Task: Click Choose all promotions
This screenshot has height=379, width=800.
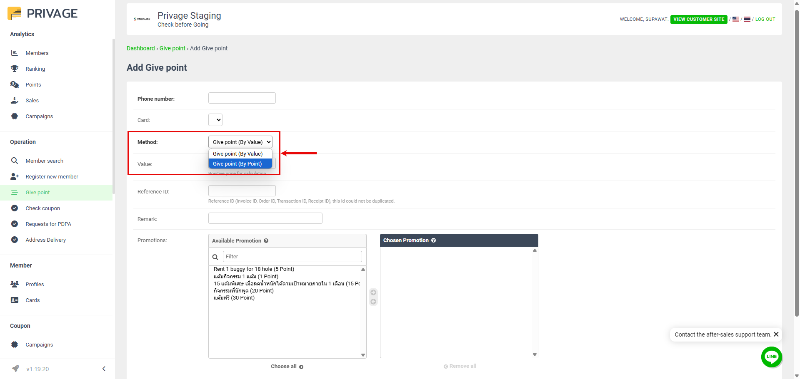Action: tap(287, 367)
